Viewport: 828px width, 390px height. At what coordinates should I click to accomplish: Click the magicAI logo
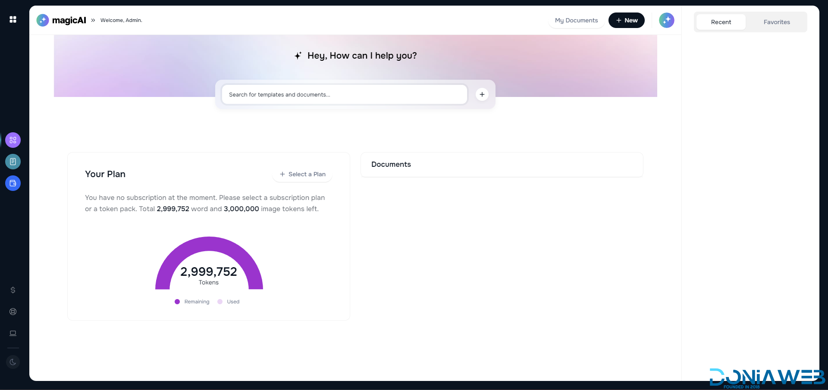click(x=61, y=20)
